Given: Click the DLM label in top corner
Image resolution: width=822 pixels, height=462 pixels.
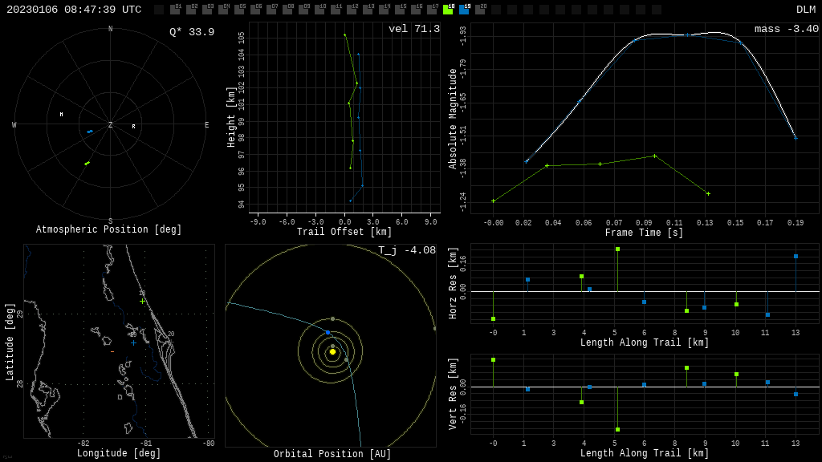Looking at the screenshot, I should [x=806, y=10].
